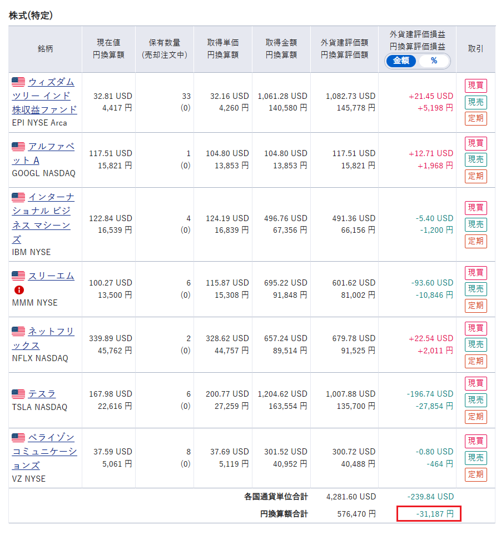Open アルファベット A stock link
The height and width of the screenshot is (535, 501).
pos(43,153)
